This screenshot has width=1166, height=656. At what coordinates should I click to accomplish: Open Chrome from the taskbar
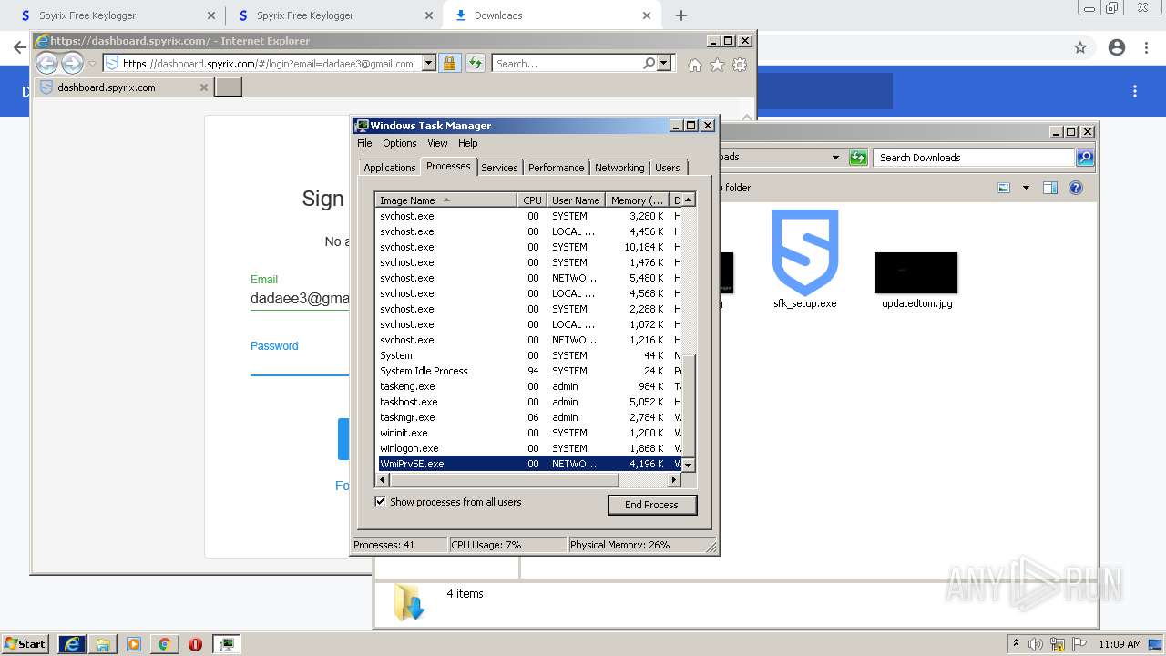point(164,644)
